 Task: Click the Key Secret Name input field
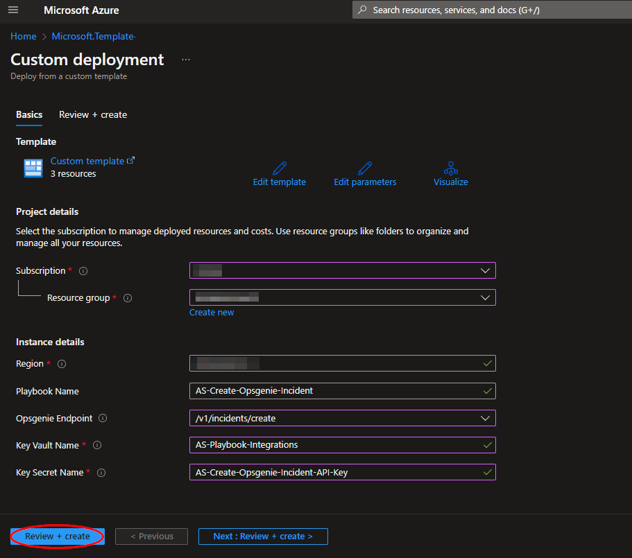pos(343,472)
